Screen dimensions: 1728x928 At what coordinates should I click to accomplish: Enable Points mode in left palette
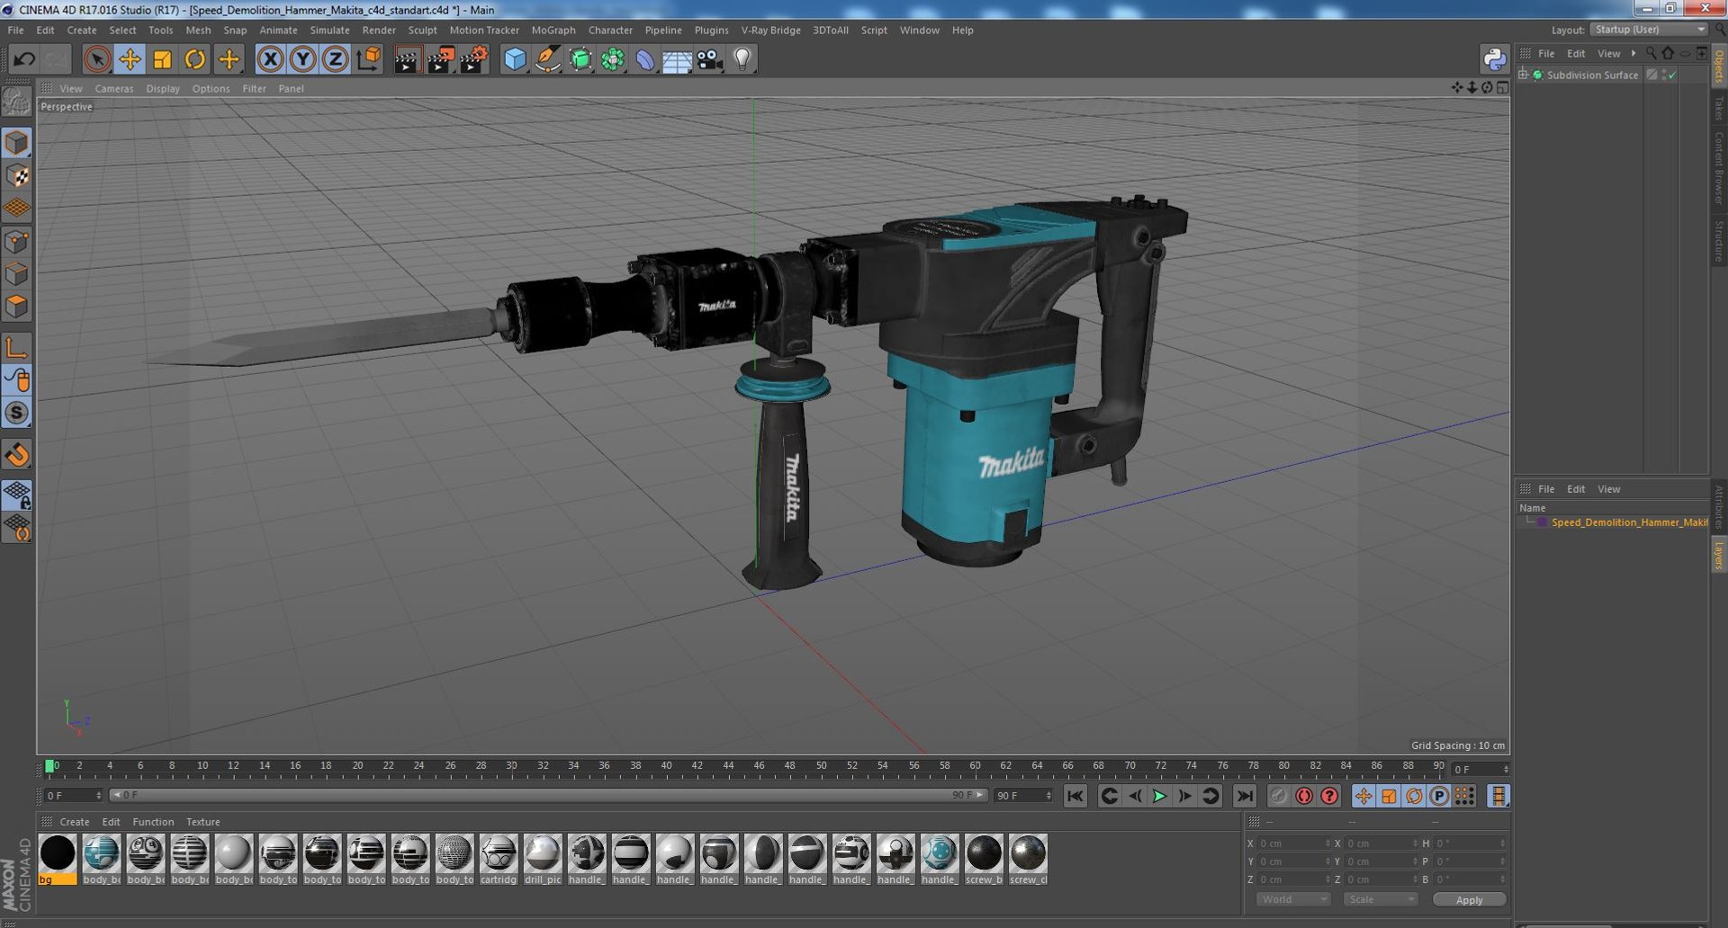[17, 241]
